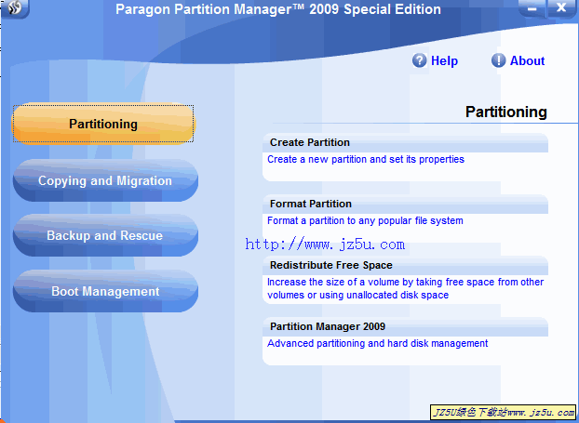Open the Help link
Image resolution: width=579 pixels, height=423 pixels.
coord(444,60)
